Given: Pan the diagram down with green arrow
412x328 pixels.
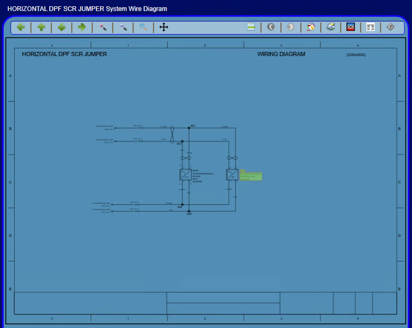Looking at the screenshot, I should point(62,27).
